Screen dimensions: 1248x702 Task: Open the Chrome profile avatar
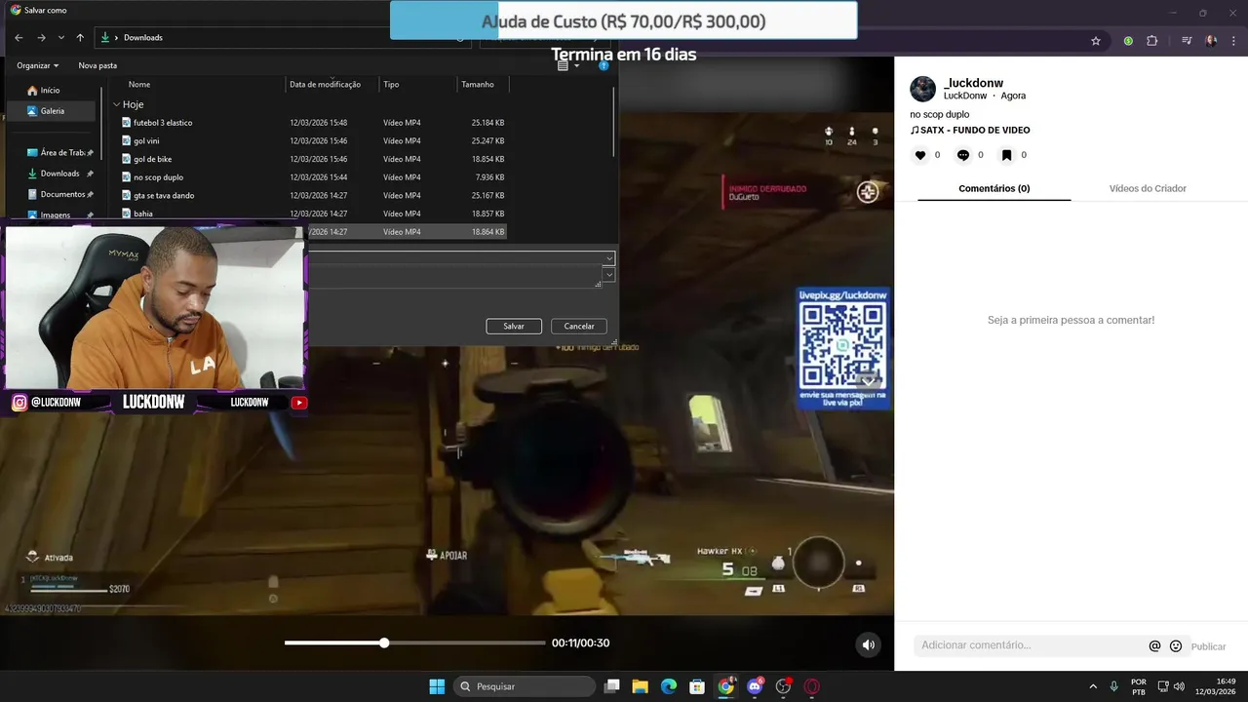click(1212, 41)
